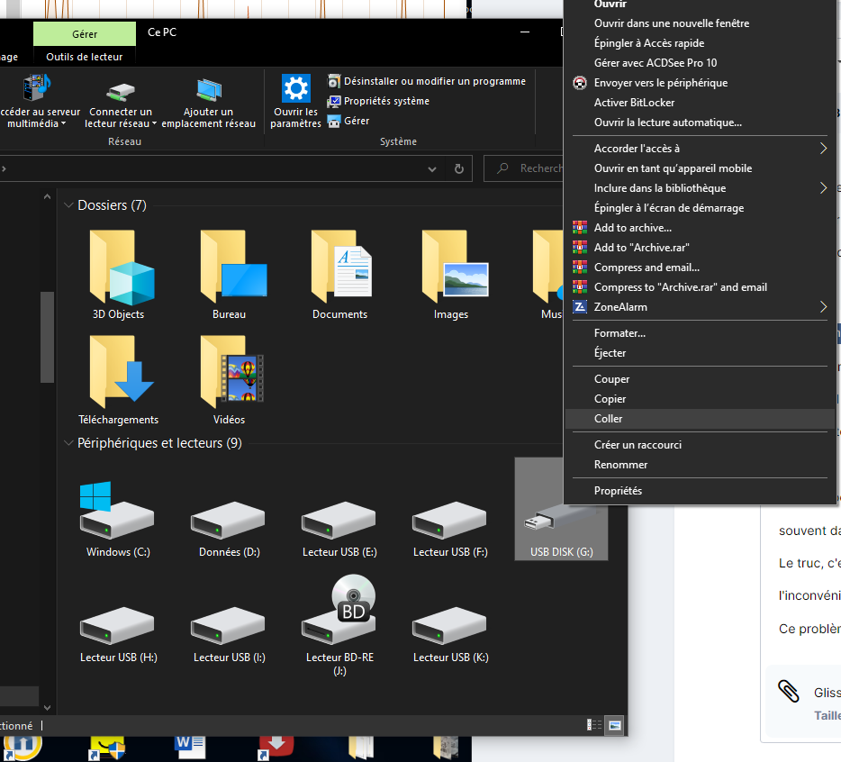Expand the Connecter un lecteur réseau dropdown

(x=154, y=124)
